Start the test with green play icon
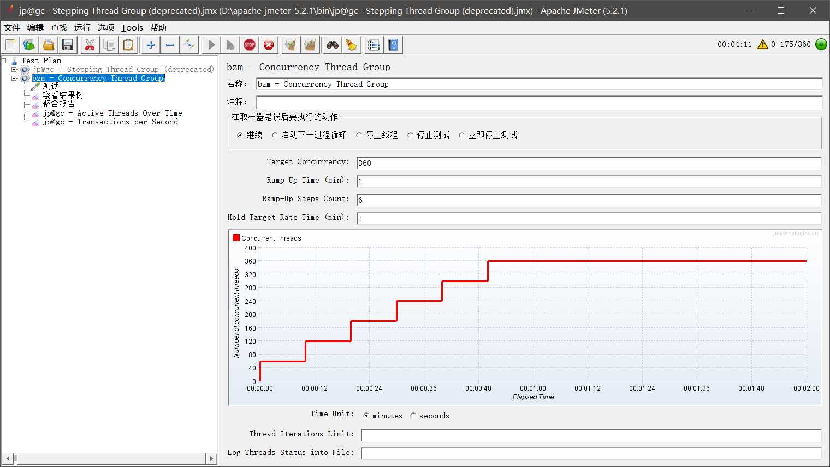Viewport: 830px width, 467px height. pyautogui.click(x=211, y=45)
